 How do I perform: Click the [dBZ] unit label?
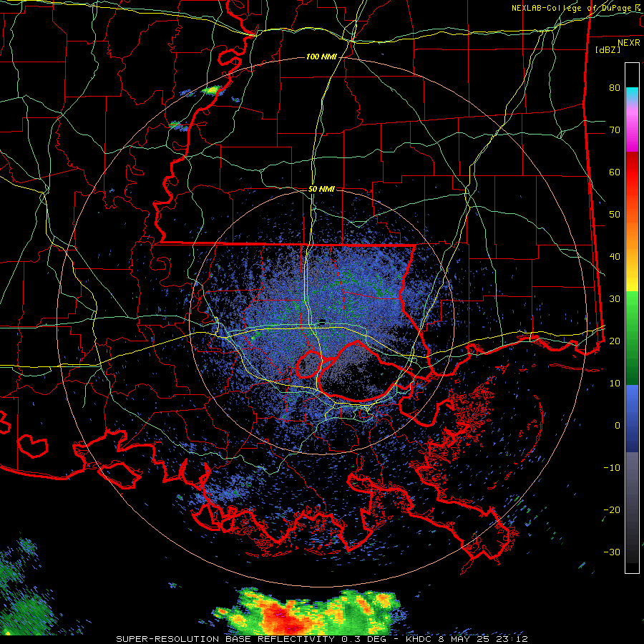click(x=608, y=49)
